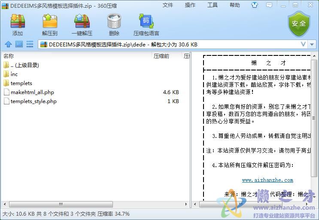
Task: Open the 文件 menu
Action: (x=168, y=5)
